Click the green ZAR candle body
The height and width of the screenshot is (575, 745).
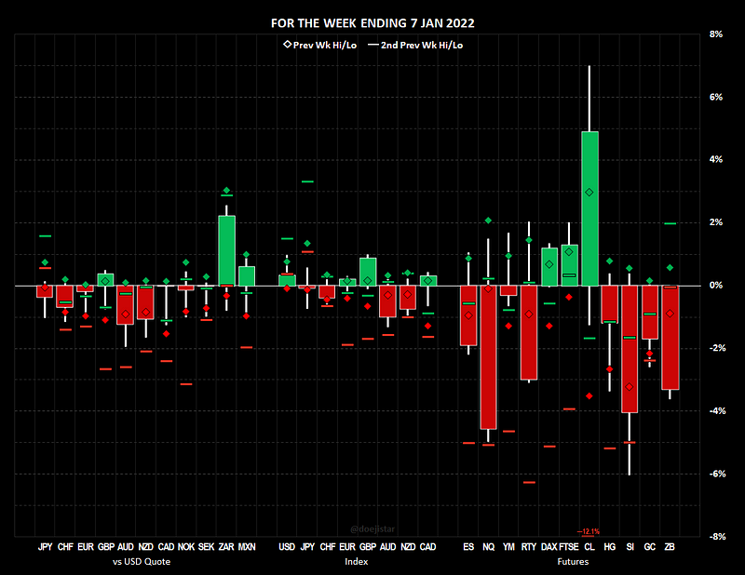click(226, 249)
